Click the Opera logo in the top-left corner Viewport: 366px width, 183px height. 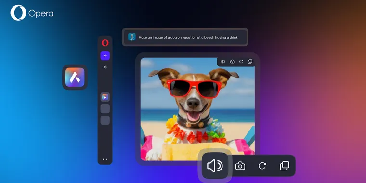tap(32, 13)
